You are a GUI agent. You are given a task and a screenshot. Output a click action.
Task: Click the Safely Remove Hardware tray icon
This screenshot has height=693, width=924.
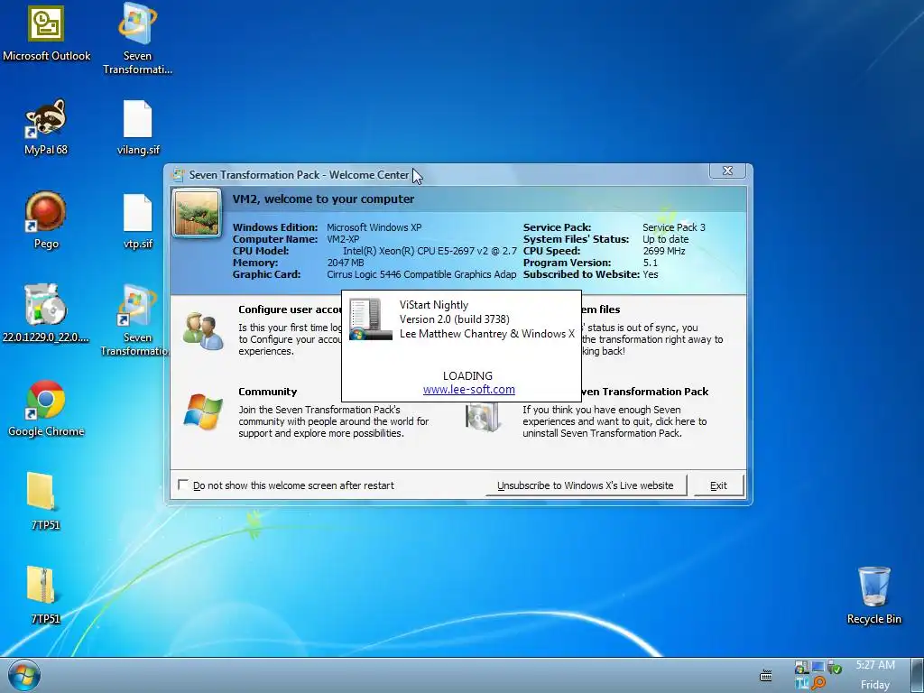tap(835, 667)
